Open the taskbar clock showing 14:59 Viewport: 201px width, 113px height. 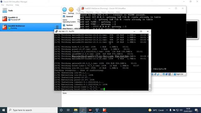(188, 110)
